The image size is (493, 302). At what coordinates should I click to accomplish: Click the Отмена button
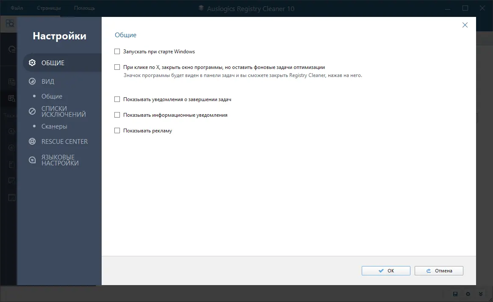click(x=439, y=271)
